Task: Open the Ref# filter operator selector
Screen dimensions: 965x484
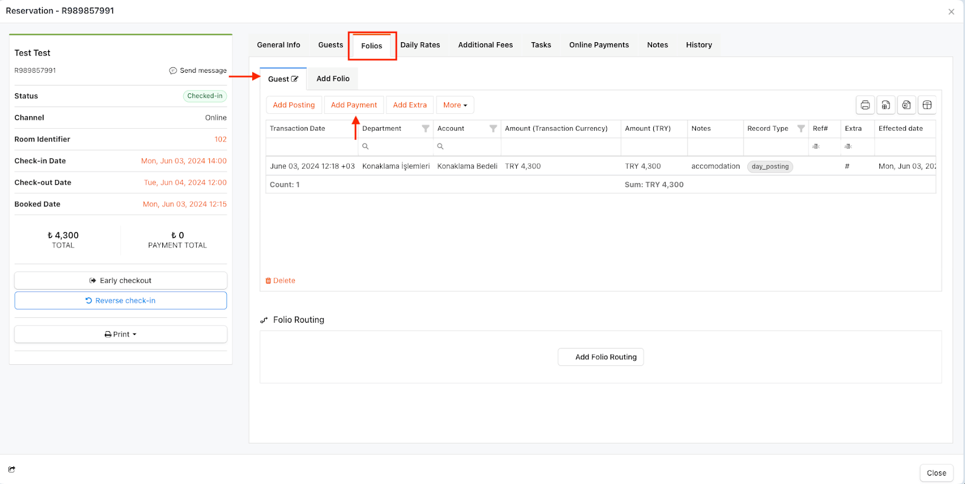Action: [x=816, y=147]
